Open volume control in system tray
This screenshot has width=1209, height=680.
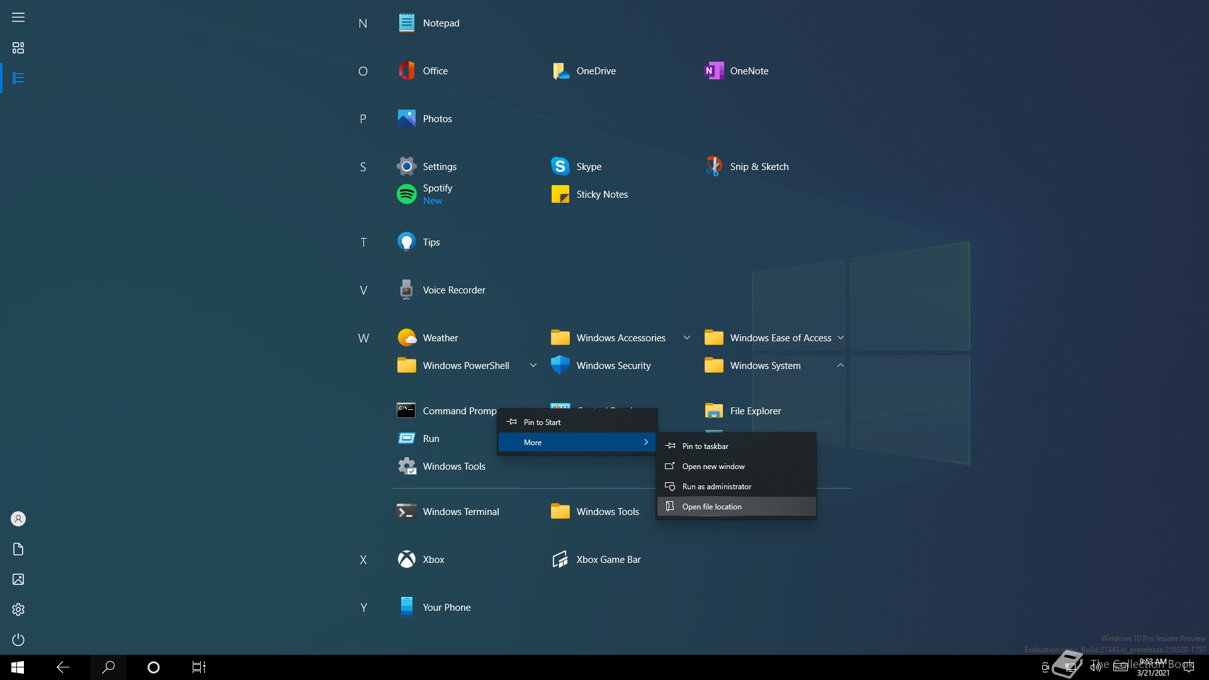1096,667
